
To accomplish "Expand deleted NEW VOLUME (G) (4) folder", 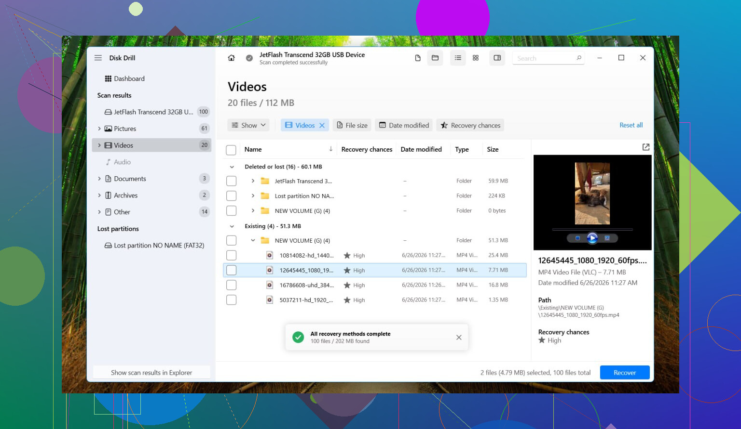I will (253, 211).
